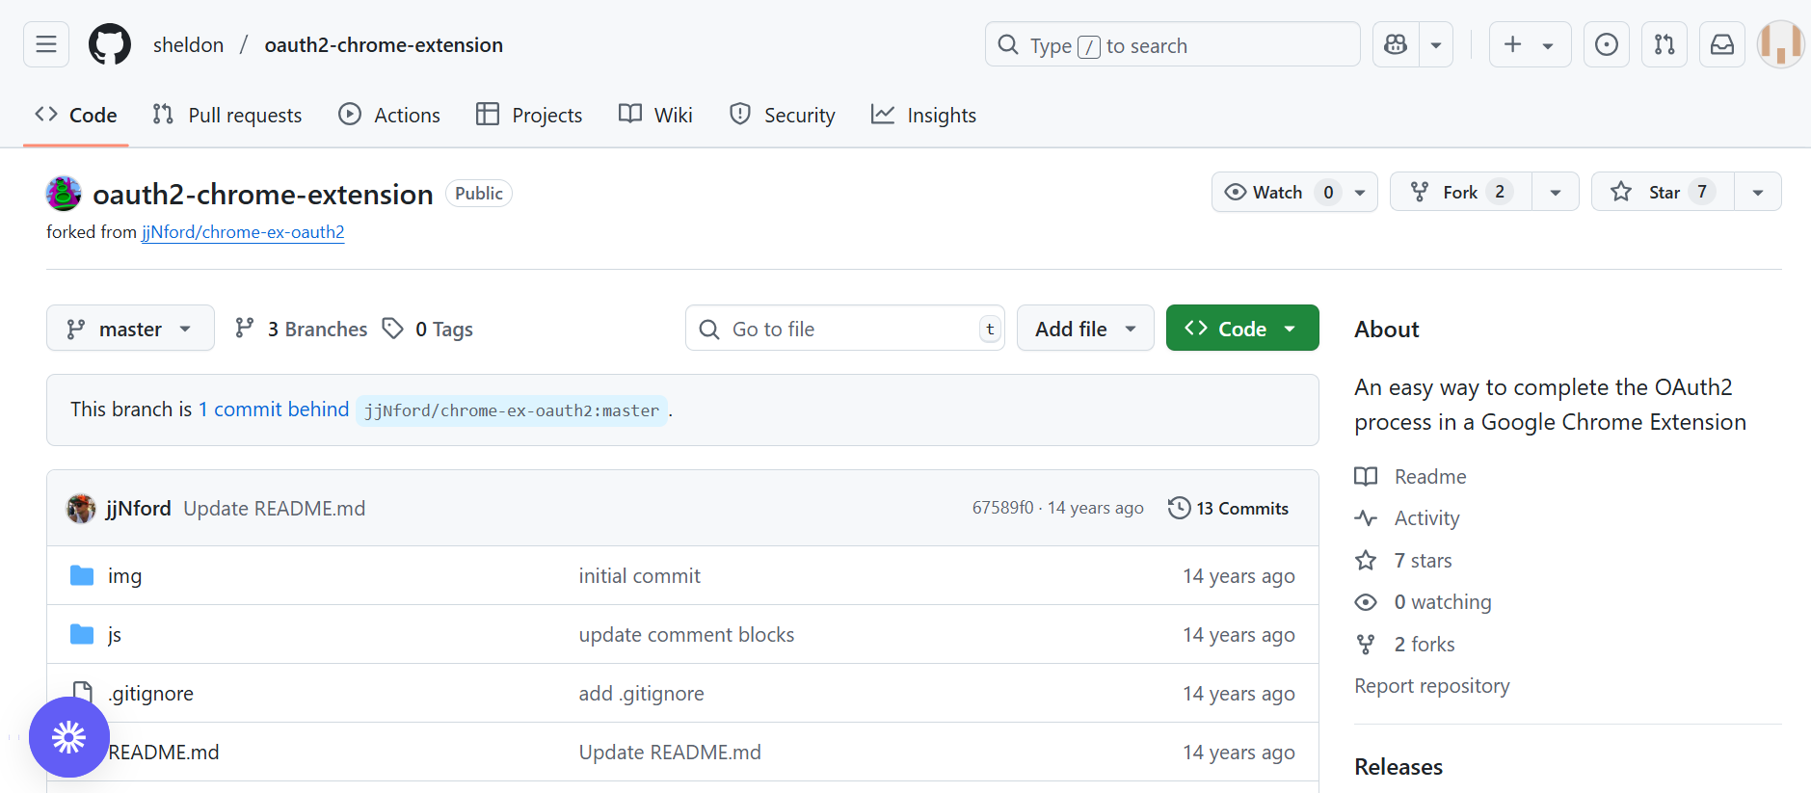This screenshot has width=1811, height=793.
Task: Expand the Star lists dropdown arrow
Action: coord(1758,192)
